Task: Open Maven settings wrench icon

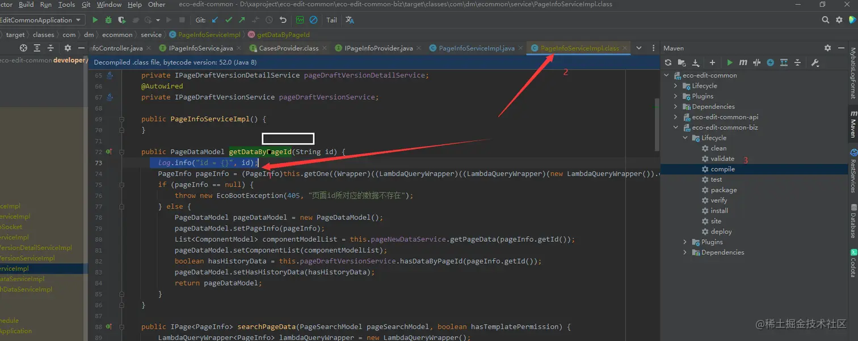Action: [x=815, y=63]
